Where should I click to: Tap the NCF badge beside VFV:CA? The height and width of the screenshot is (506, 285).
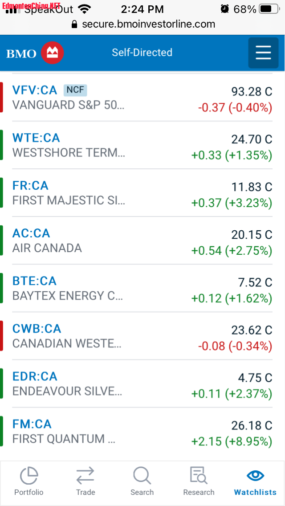coord(75,90)
